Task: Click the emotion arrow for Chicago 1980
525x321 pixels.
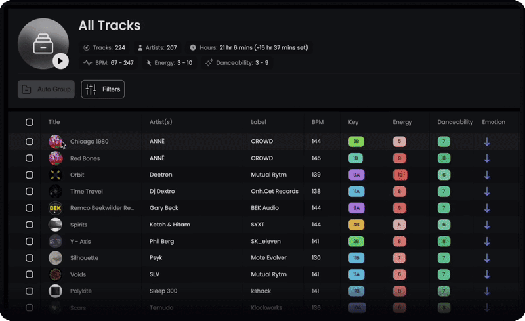Action: [x=487, y=142]
